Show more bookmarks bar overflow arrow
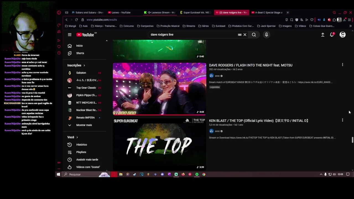 [350, 26]
